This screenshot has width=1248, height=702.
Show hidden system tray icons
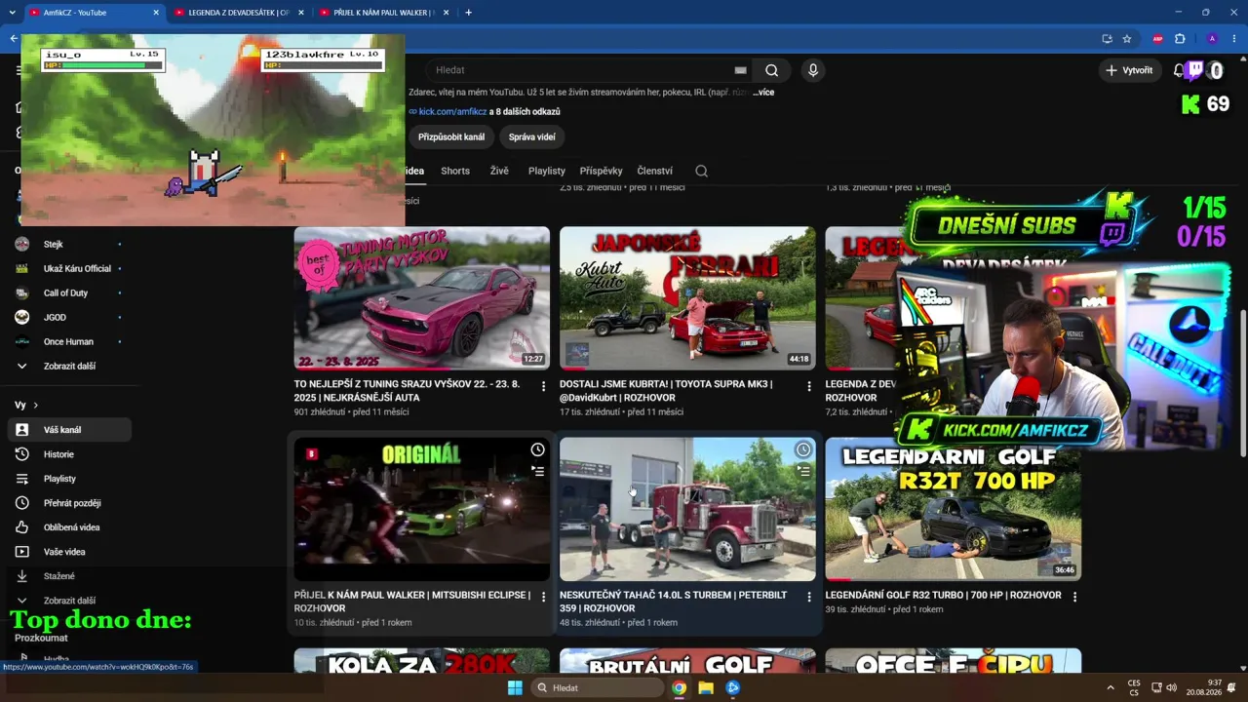1110,687
